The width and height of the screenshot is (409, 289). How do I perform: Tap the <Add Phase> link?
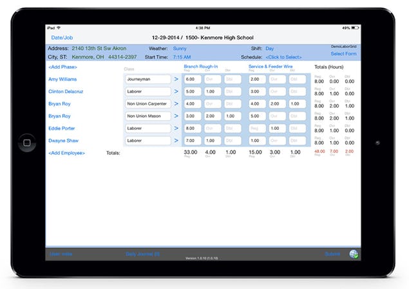[62, 67]
